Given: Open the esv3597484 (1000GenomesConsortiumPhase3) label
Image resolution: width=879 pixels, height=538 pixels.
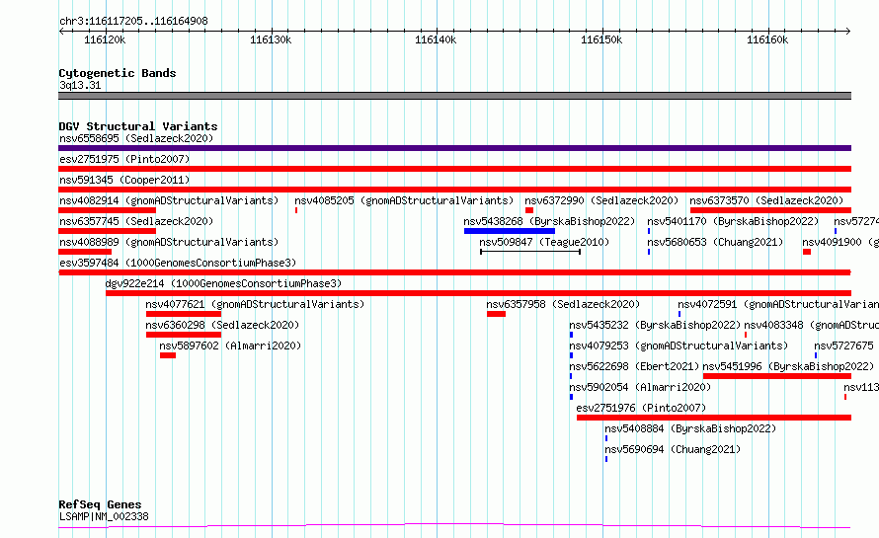Looking at the screenshot, I should pos(178,263).
